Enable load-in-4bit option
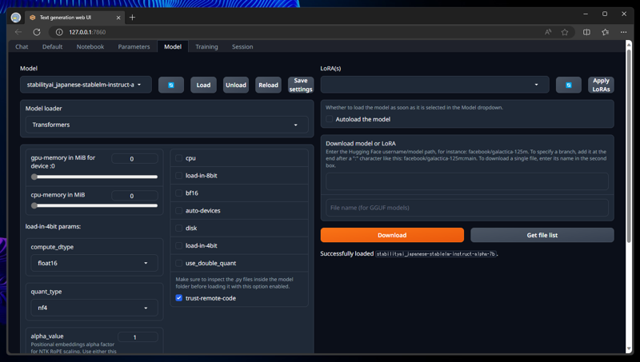The image size is (640, 362). (178, 245)
